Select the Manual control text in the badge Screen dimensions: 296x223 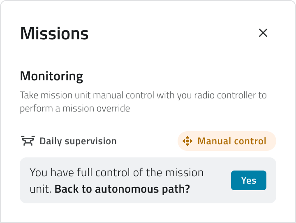tap(232, 141)
